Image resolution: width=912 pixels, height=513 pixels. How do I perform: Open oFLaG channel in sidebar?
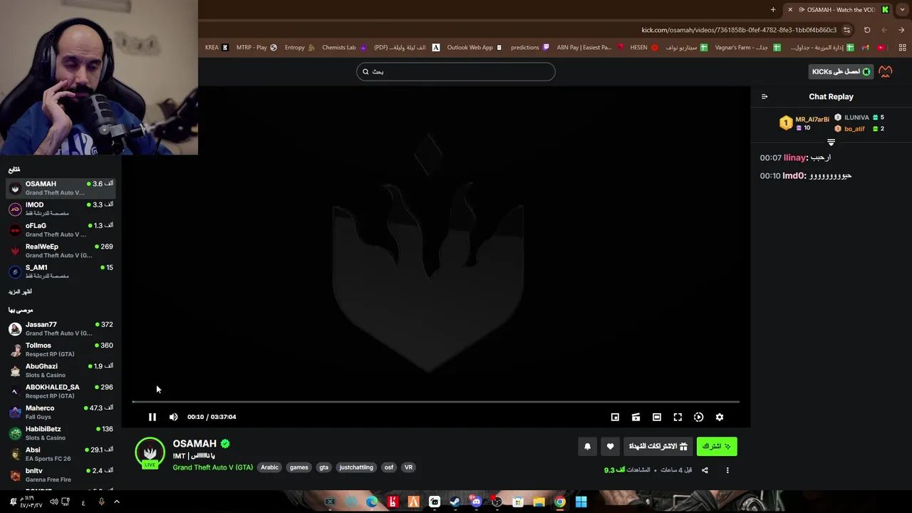pos(61,229)
